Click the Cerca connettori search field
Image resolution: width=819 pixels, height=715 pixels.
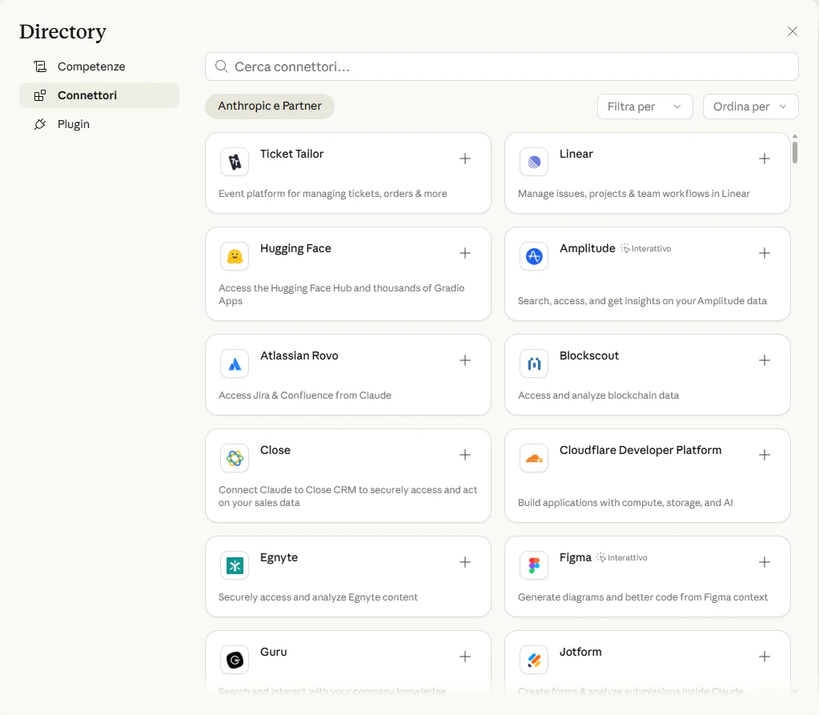pos(502,66)
